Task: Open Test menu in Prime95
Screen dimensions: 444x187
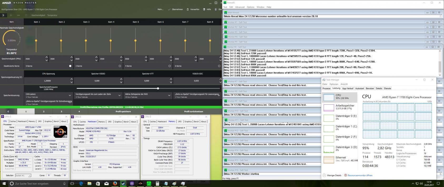Action: (x=225, y=7)
